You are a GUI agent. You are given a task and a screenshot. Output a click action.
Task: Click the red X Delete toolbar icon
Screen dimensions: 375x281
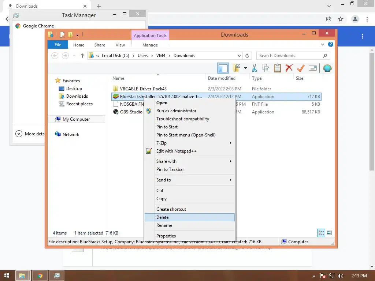pyautogui.click(x=289, y=68)
